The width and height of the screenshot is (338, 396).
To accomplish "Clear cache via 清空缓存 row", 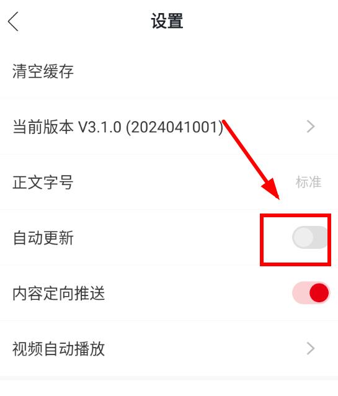I will [x=169, y=71].
